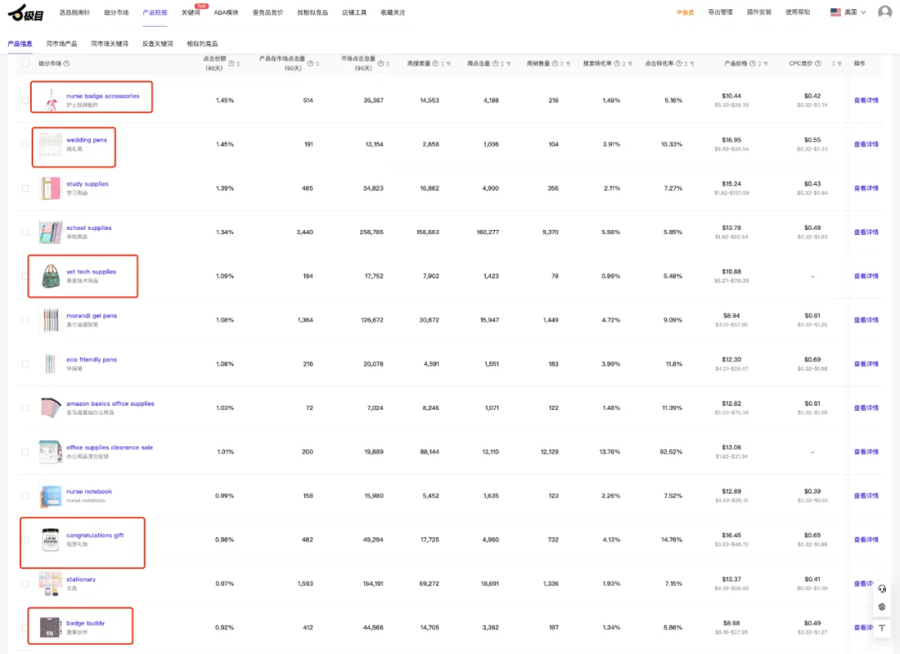Sort by 周点击量 column arrows
Image resolution: width=900 pixels, height=654 pixels.
502,63
